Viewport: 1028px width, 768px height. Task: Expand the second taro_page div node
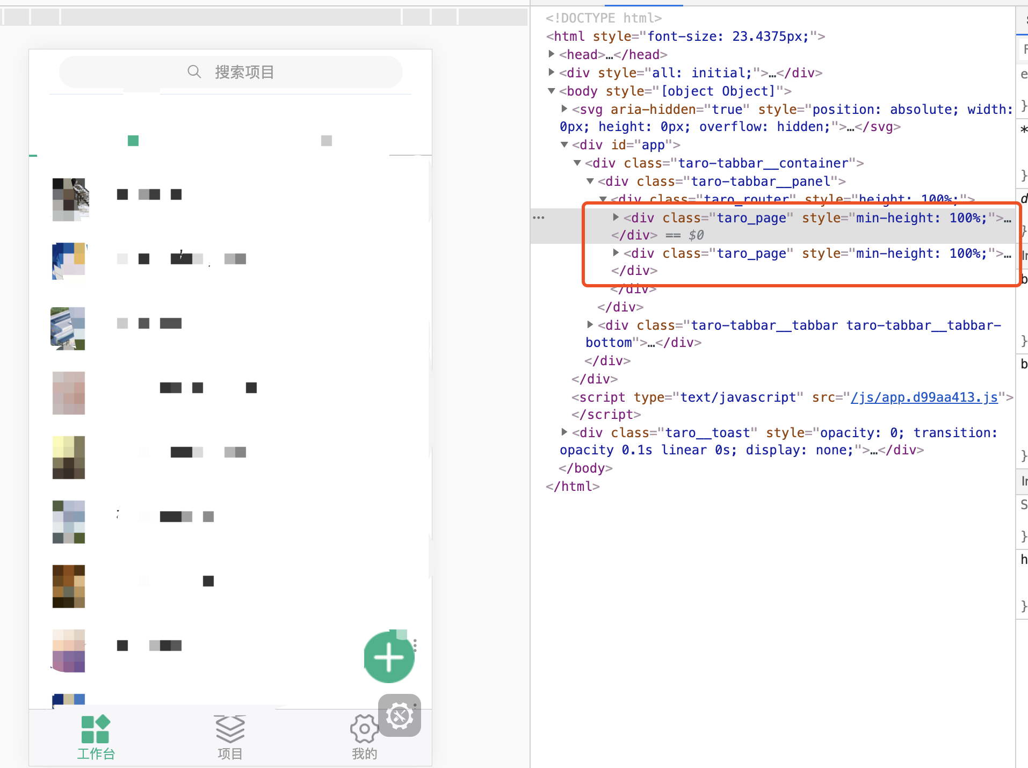616,253
